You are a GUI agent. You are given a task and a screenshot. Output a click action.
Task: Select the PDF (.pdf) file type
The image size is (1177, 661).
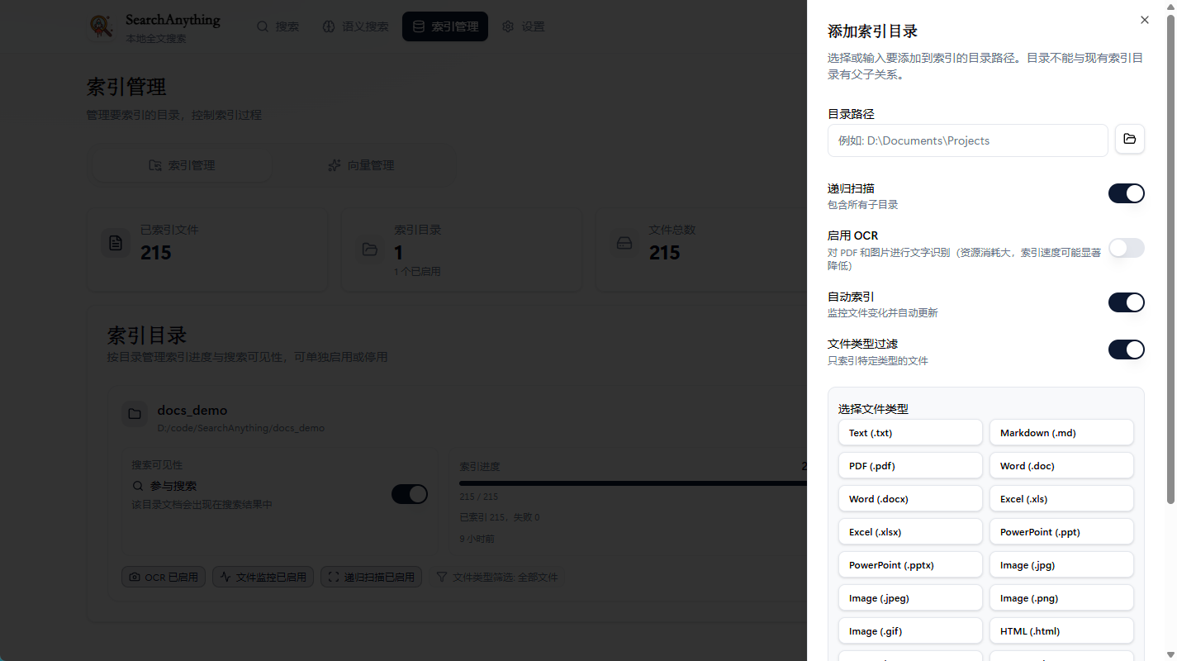(x=910, y=466)
